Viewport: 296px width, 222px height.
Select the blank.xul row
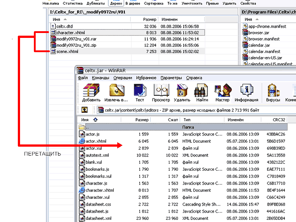point(183,162)
